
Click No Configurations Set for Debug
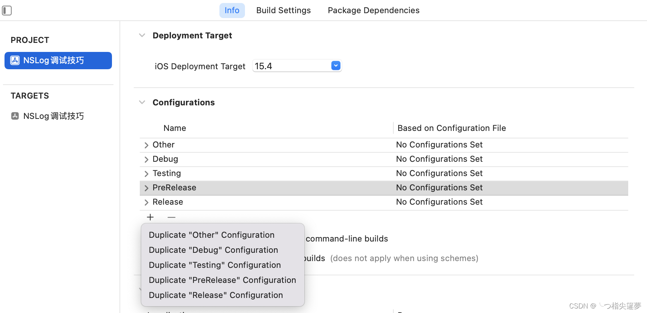pyautogui.click(x=439, y=159)
